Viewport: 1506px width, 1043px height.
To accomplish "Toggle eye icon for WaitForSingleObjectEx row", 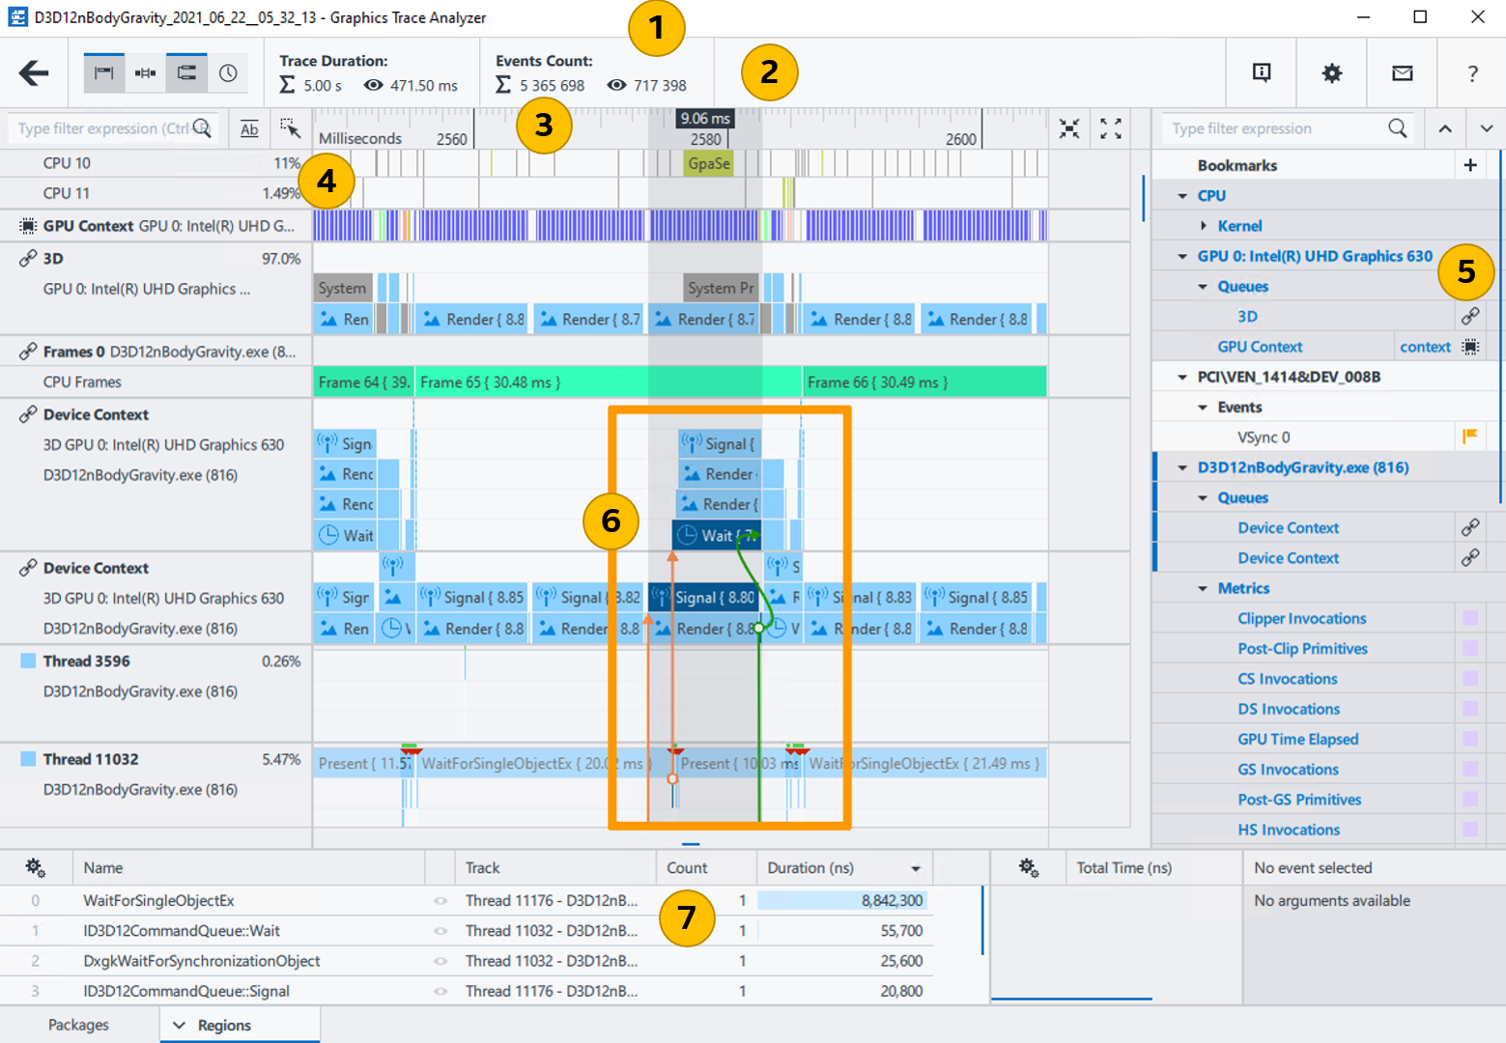I will coord(440,901).
